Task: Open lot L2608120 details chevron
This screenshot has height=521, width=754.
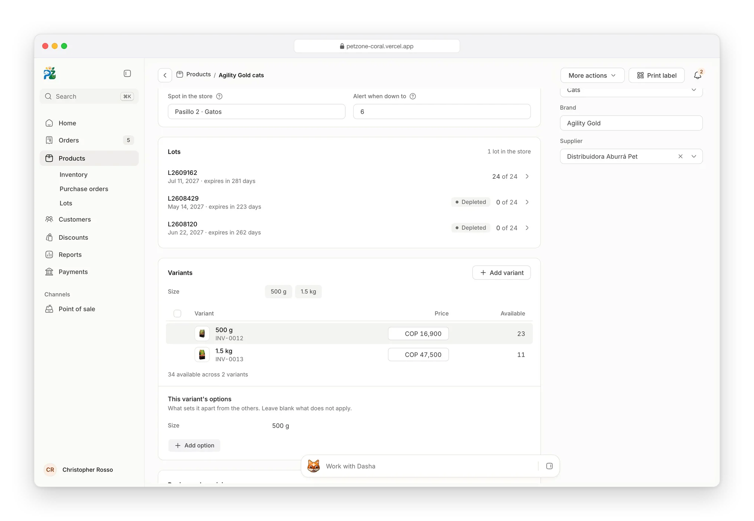Action: coord(527,228)
